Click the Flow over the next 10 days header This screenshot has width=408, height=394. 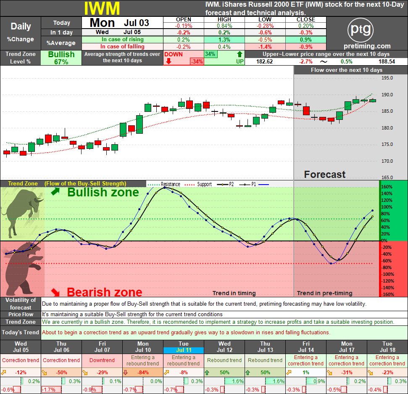(347, 70)
